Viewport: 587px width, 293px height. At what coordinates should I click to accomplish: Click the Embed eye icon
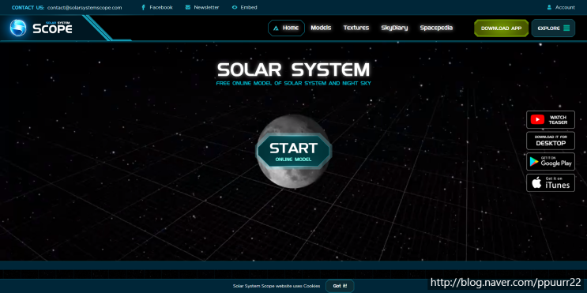point(235,7)
